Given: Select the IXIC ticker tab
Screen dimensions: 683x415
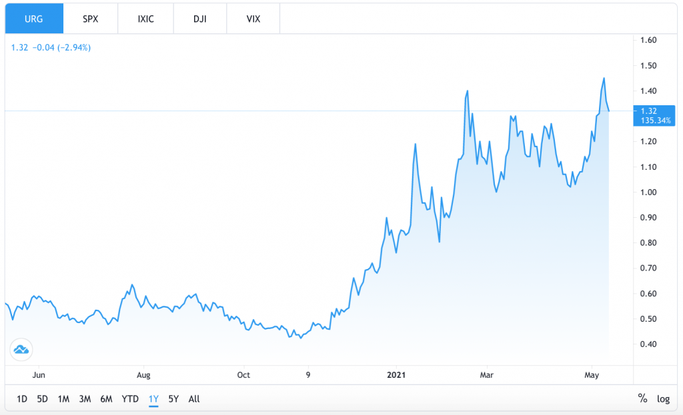Looking at the screenshot, I should point(145,19).
